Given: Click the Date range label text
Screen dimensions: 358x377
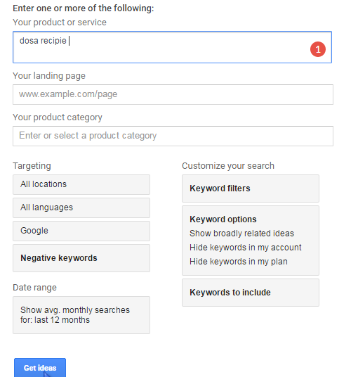Looking at the screenshot, I should click(35, 288).
